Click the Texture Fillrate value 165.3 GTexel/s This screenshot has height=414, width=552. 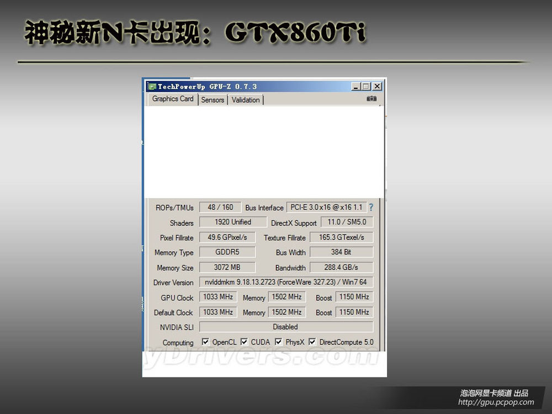coord(342,237)
